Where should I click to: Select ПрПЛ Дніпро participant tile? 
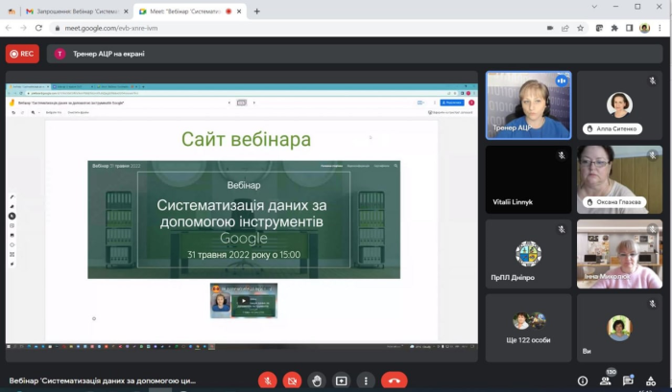coord(528,254)
